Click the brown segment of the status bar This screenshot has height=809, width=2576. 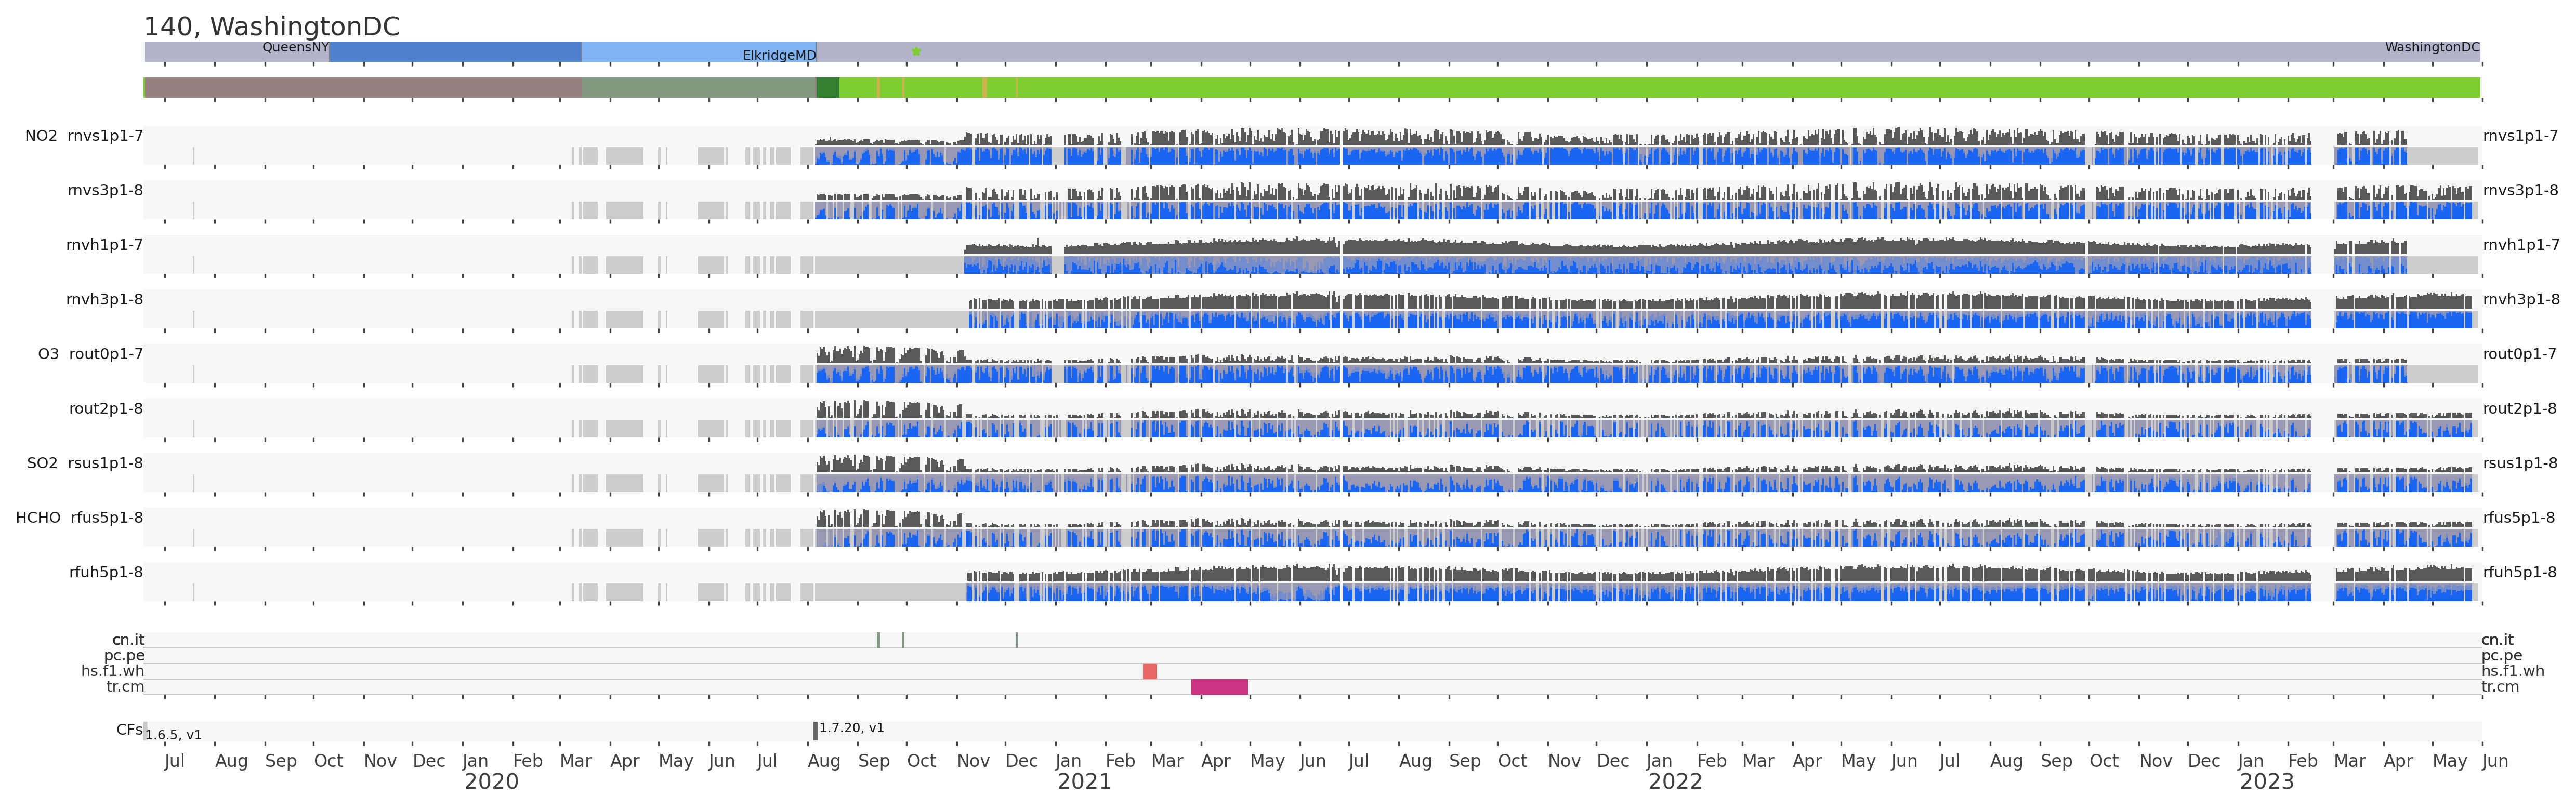click(x=363, y=88)
